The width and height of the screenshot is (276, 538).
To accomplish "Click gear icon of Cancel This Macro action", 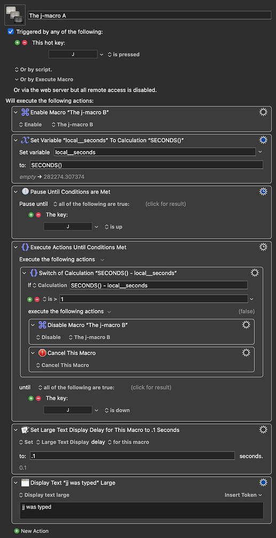I will coord(246,353).
